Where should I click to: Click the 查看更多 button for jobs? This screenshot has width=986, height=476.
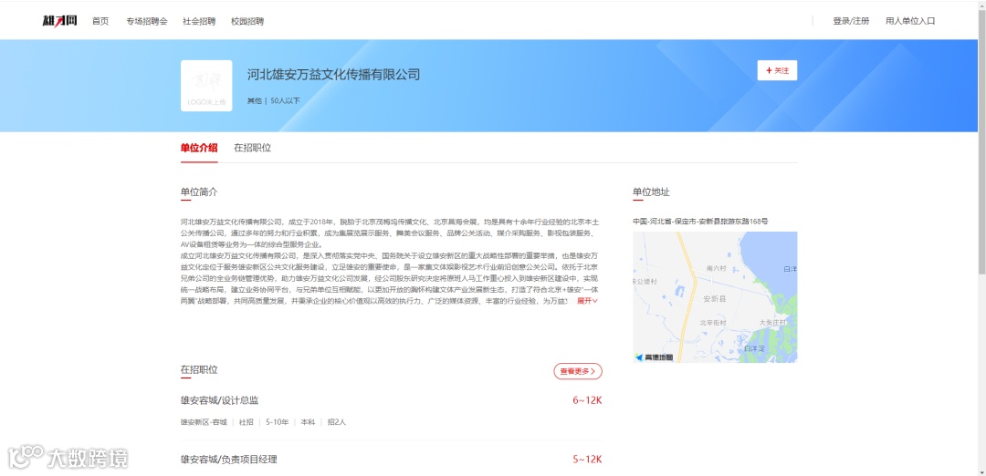tap(578, 371)
